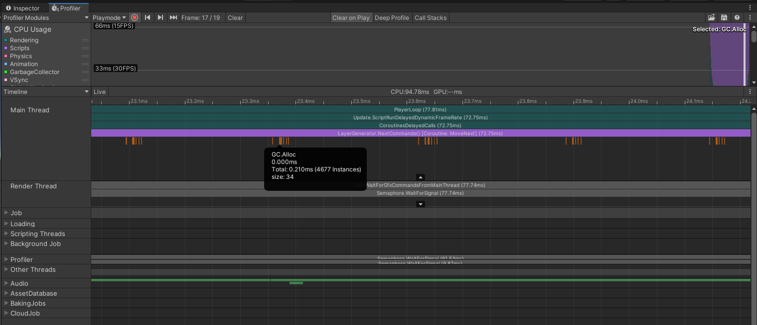The height and width of the screenshot is (325, 757).
Task: Select the Profiler tab
Action: tap(67, 7)
